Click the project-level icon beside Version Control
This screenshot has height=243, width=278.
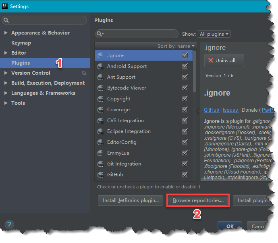tap(84, 73)
